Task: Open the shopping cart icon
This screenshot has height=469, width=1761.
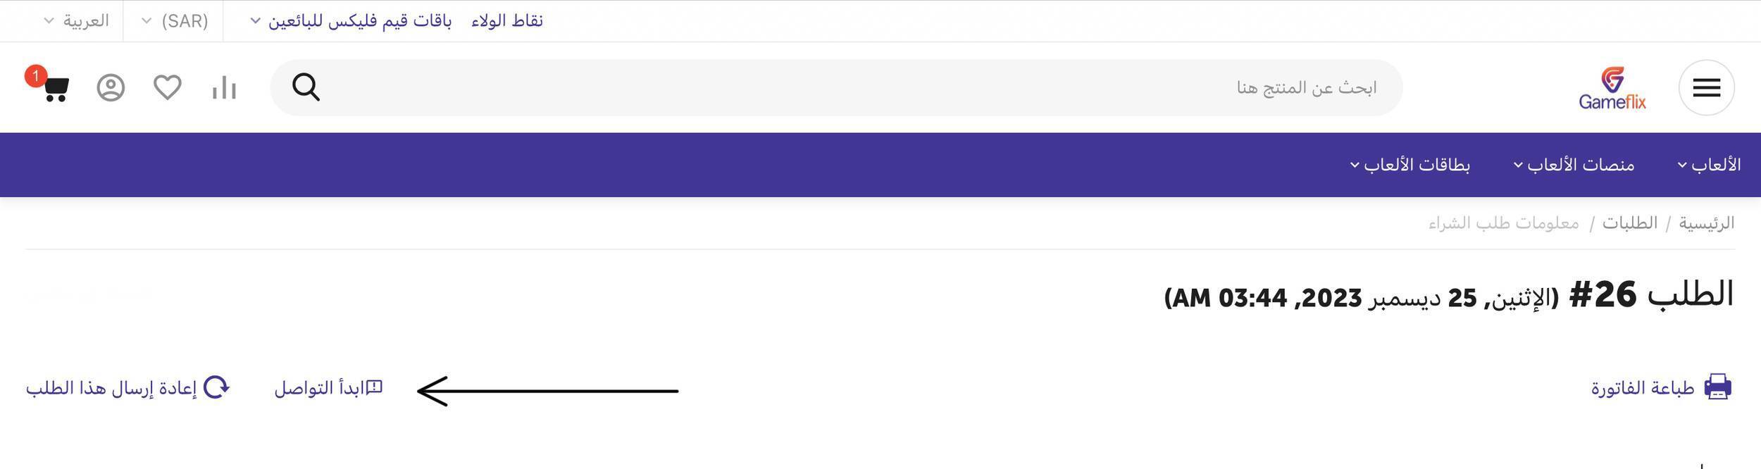Action: click(55, 88)
